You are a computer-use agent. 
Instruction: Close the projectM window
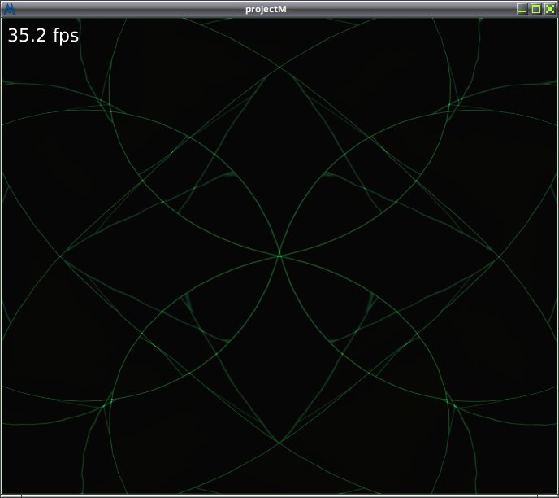point(550,9)
